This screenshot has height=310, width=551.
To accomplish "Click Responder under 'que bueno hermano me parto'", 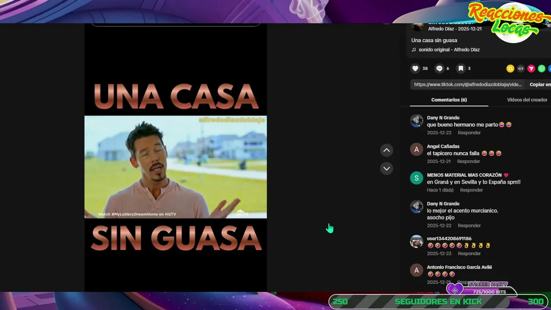I will [x=469, y=133].
